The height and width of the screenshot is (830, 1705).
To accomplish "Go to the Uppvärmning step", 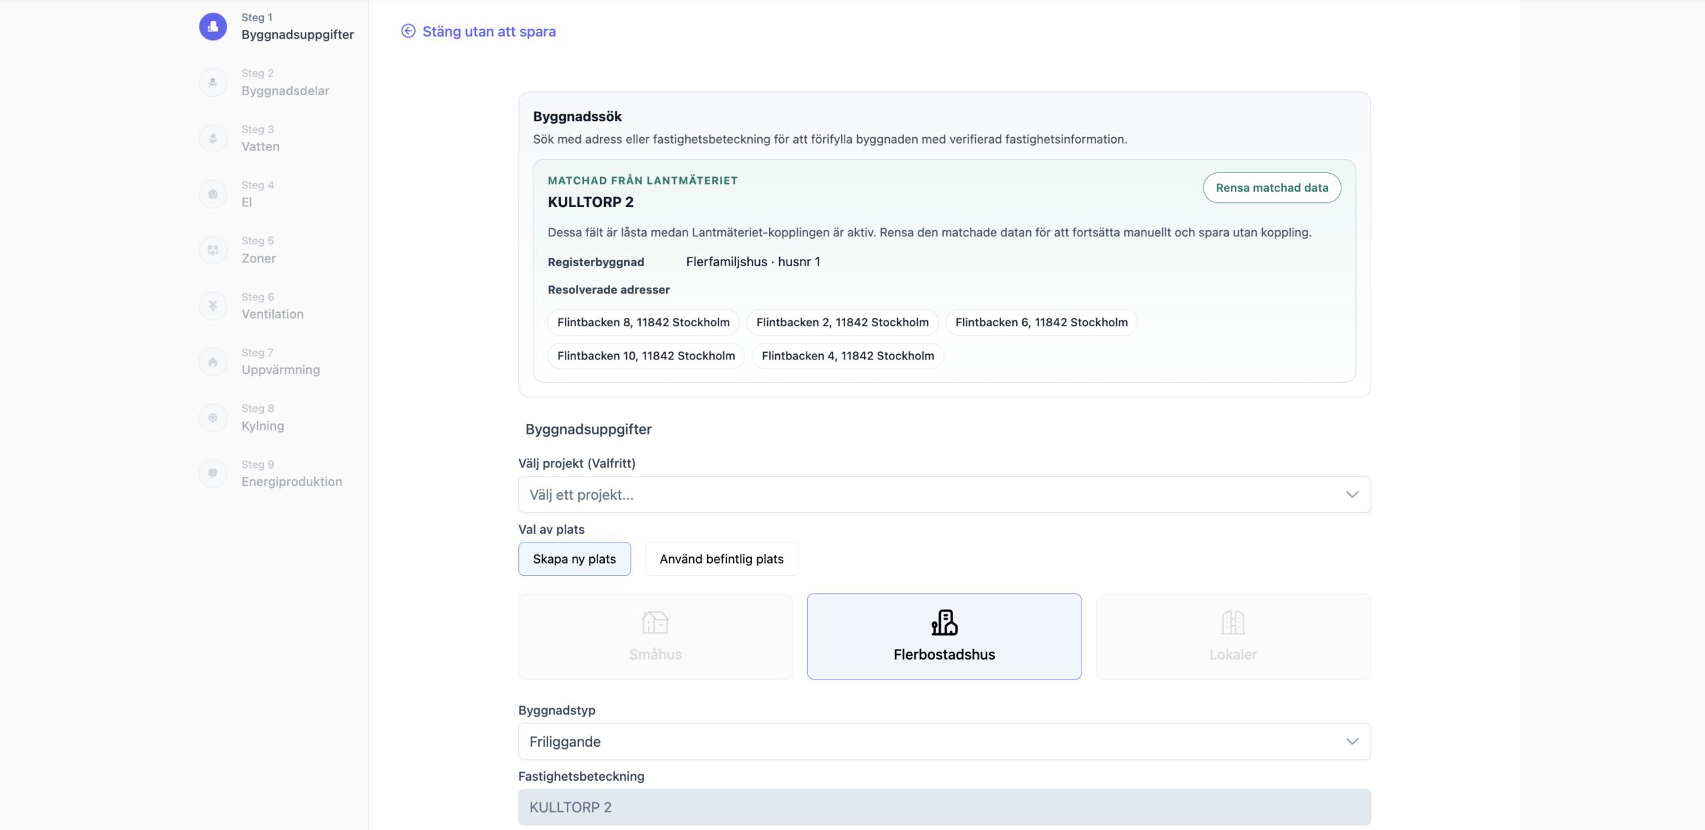I will (280, 370).
